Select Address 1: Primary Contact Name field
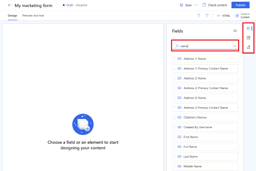 click(x=205, y=69)
